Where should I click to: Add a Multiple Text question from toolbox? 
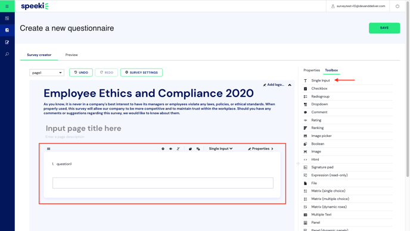click(347, 214)
